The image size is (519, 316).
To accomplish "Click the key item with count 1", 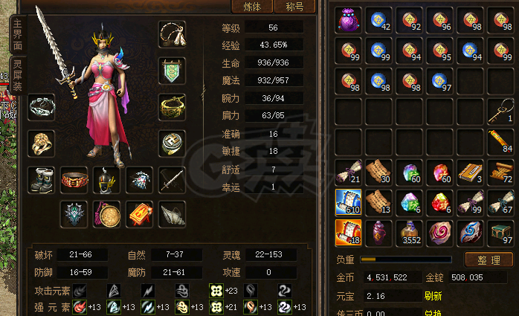I will pos(500,112).
